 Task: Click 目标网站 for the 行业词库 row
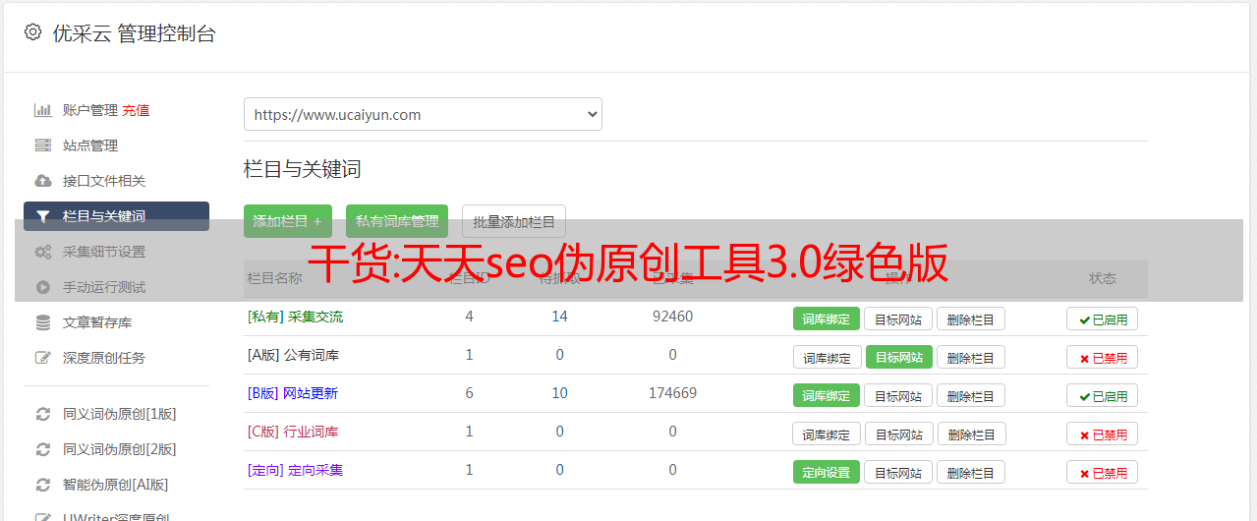click(x=900, y=434)
